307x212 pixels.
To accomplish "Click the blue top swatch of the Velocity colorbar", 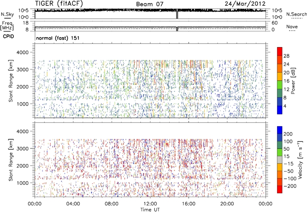I will 280,130.
